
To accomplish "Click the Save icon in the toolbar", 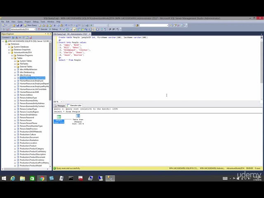I will click(17, 25).
